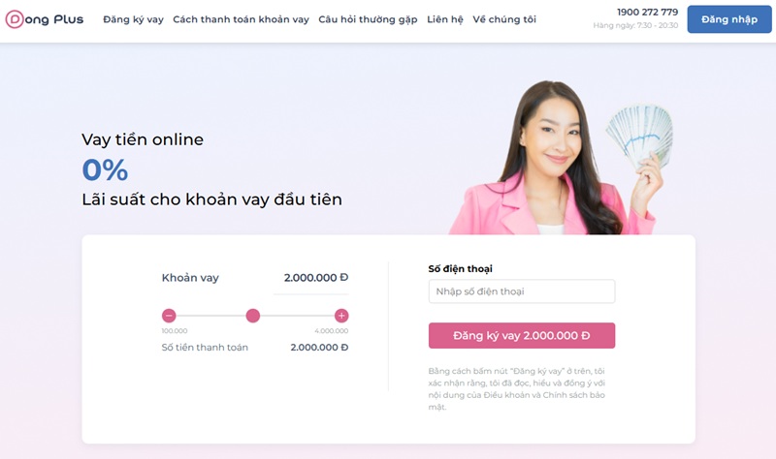Focus the Nhập số điện thoại field
776x459 pixels.
click(x=522, y=291)
